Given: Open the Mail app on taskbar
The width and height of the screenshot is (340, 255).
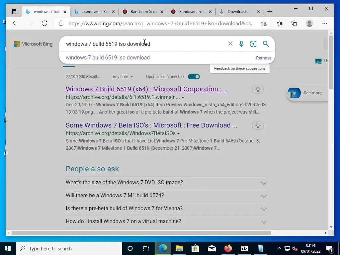Looking at the screenshot, I should 212,248.
